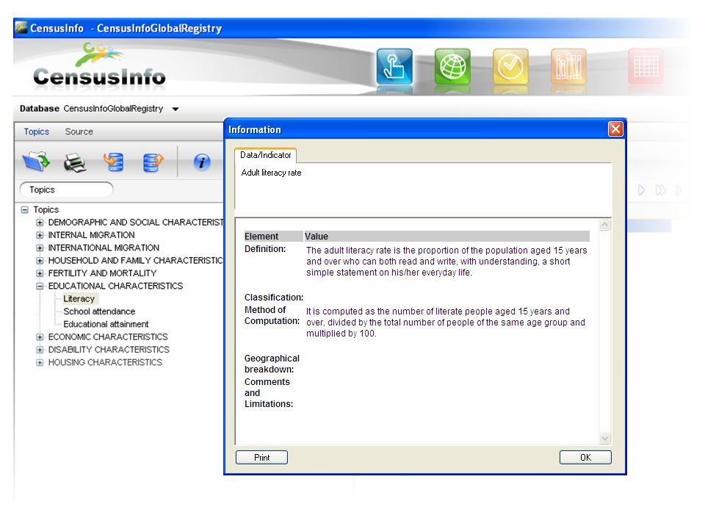Open the Database dropdown arrow

tap(176, 109)
